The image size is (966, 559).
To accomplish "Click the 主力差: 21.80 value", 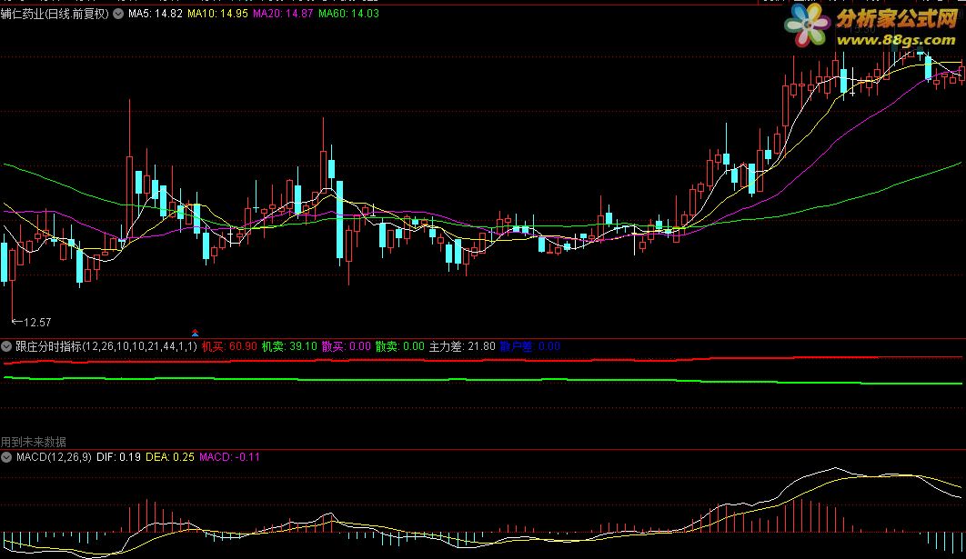I will (462, 346).
